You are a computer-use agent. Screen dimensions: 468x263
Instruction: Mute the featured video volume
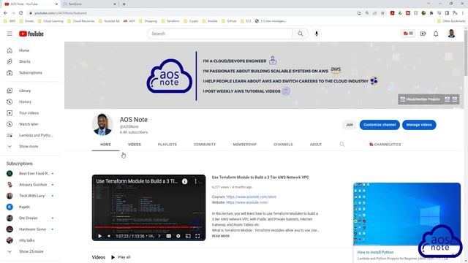[109, 236]
